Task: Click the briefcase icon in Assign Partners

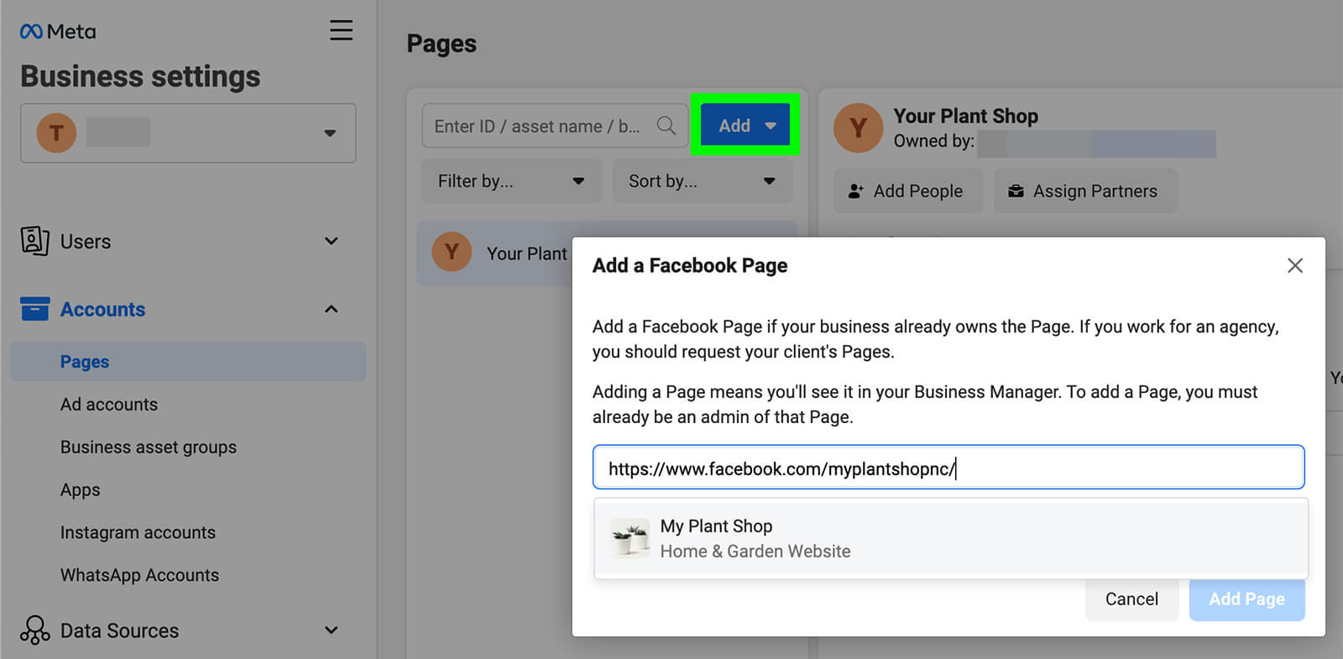Action: click(1016, 191)
